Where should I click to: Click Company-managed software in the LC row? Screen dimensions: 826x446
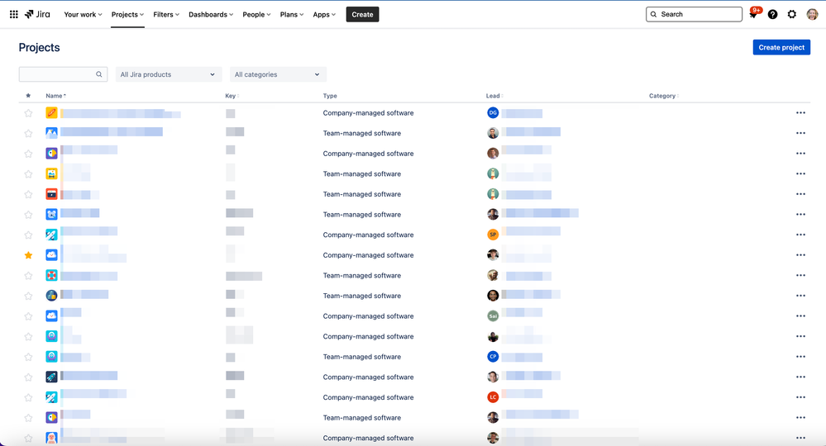[368, 397]
